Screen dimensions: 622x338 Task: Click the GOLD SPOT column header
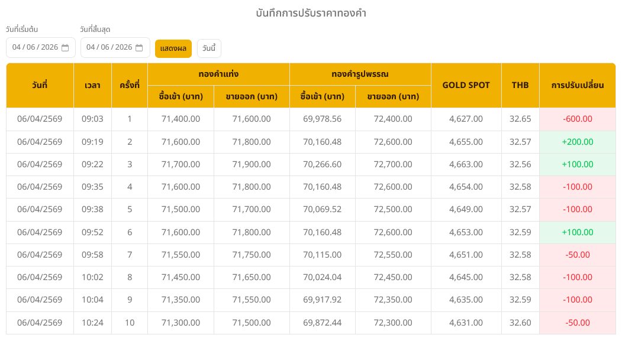(466, 85)
